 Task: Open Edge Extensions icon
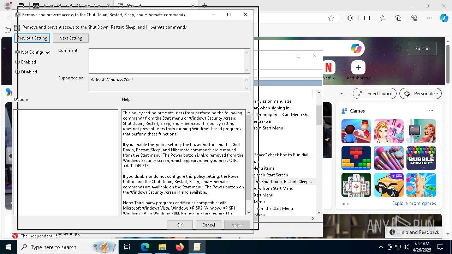[350, 18]
